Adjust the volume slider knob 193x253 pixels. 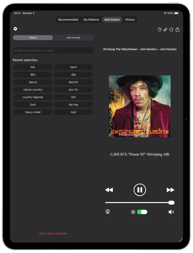(x=171, y=203)
